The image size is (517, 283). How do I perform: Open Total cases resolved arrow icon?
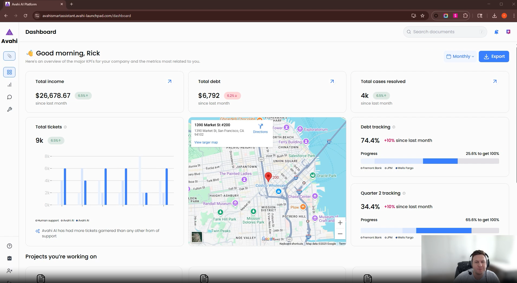click(495, 81)
